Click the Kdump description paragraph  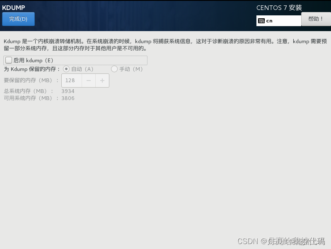pyautogui.click(x=165, y=45)
